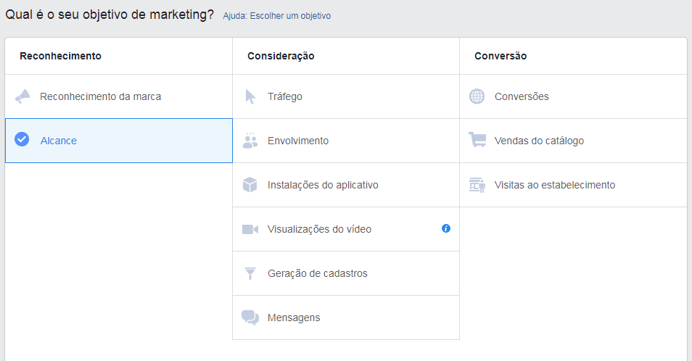Image resolution: width=692 pixels, height=361 pixels.
Task: Click the megaphone icon for brand awareness
Action: click(x=22, y=96)
